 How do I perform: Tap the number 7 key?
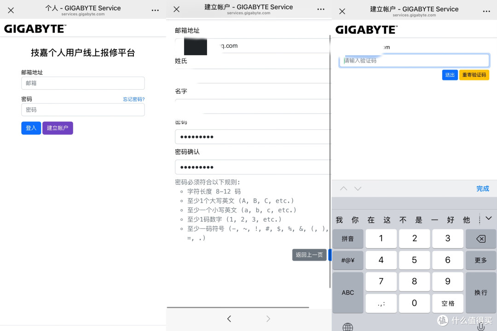click(x=381, y=282)
